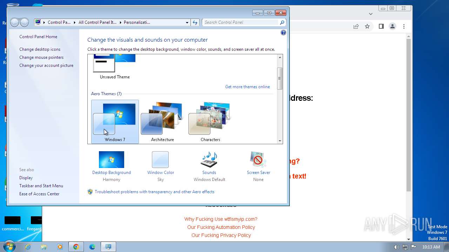Click the network tray icon
The width and height of the screenshot is (449, 252).
coord(405,247)
